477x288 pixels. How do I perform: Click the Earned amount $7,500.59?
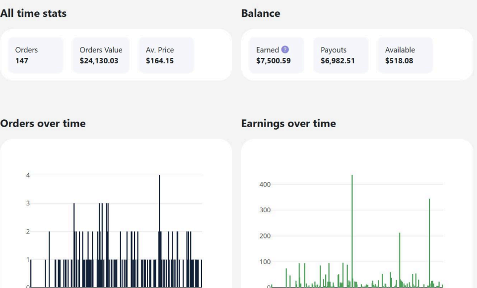(273, 61)
